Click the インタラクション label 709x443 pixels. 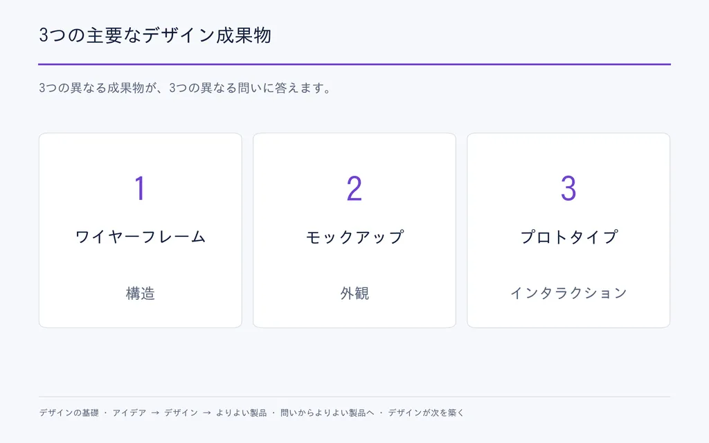tap(568, 293)
